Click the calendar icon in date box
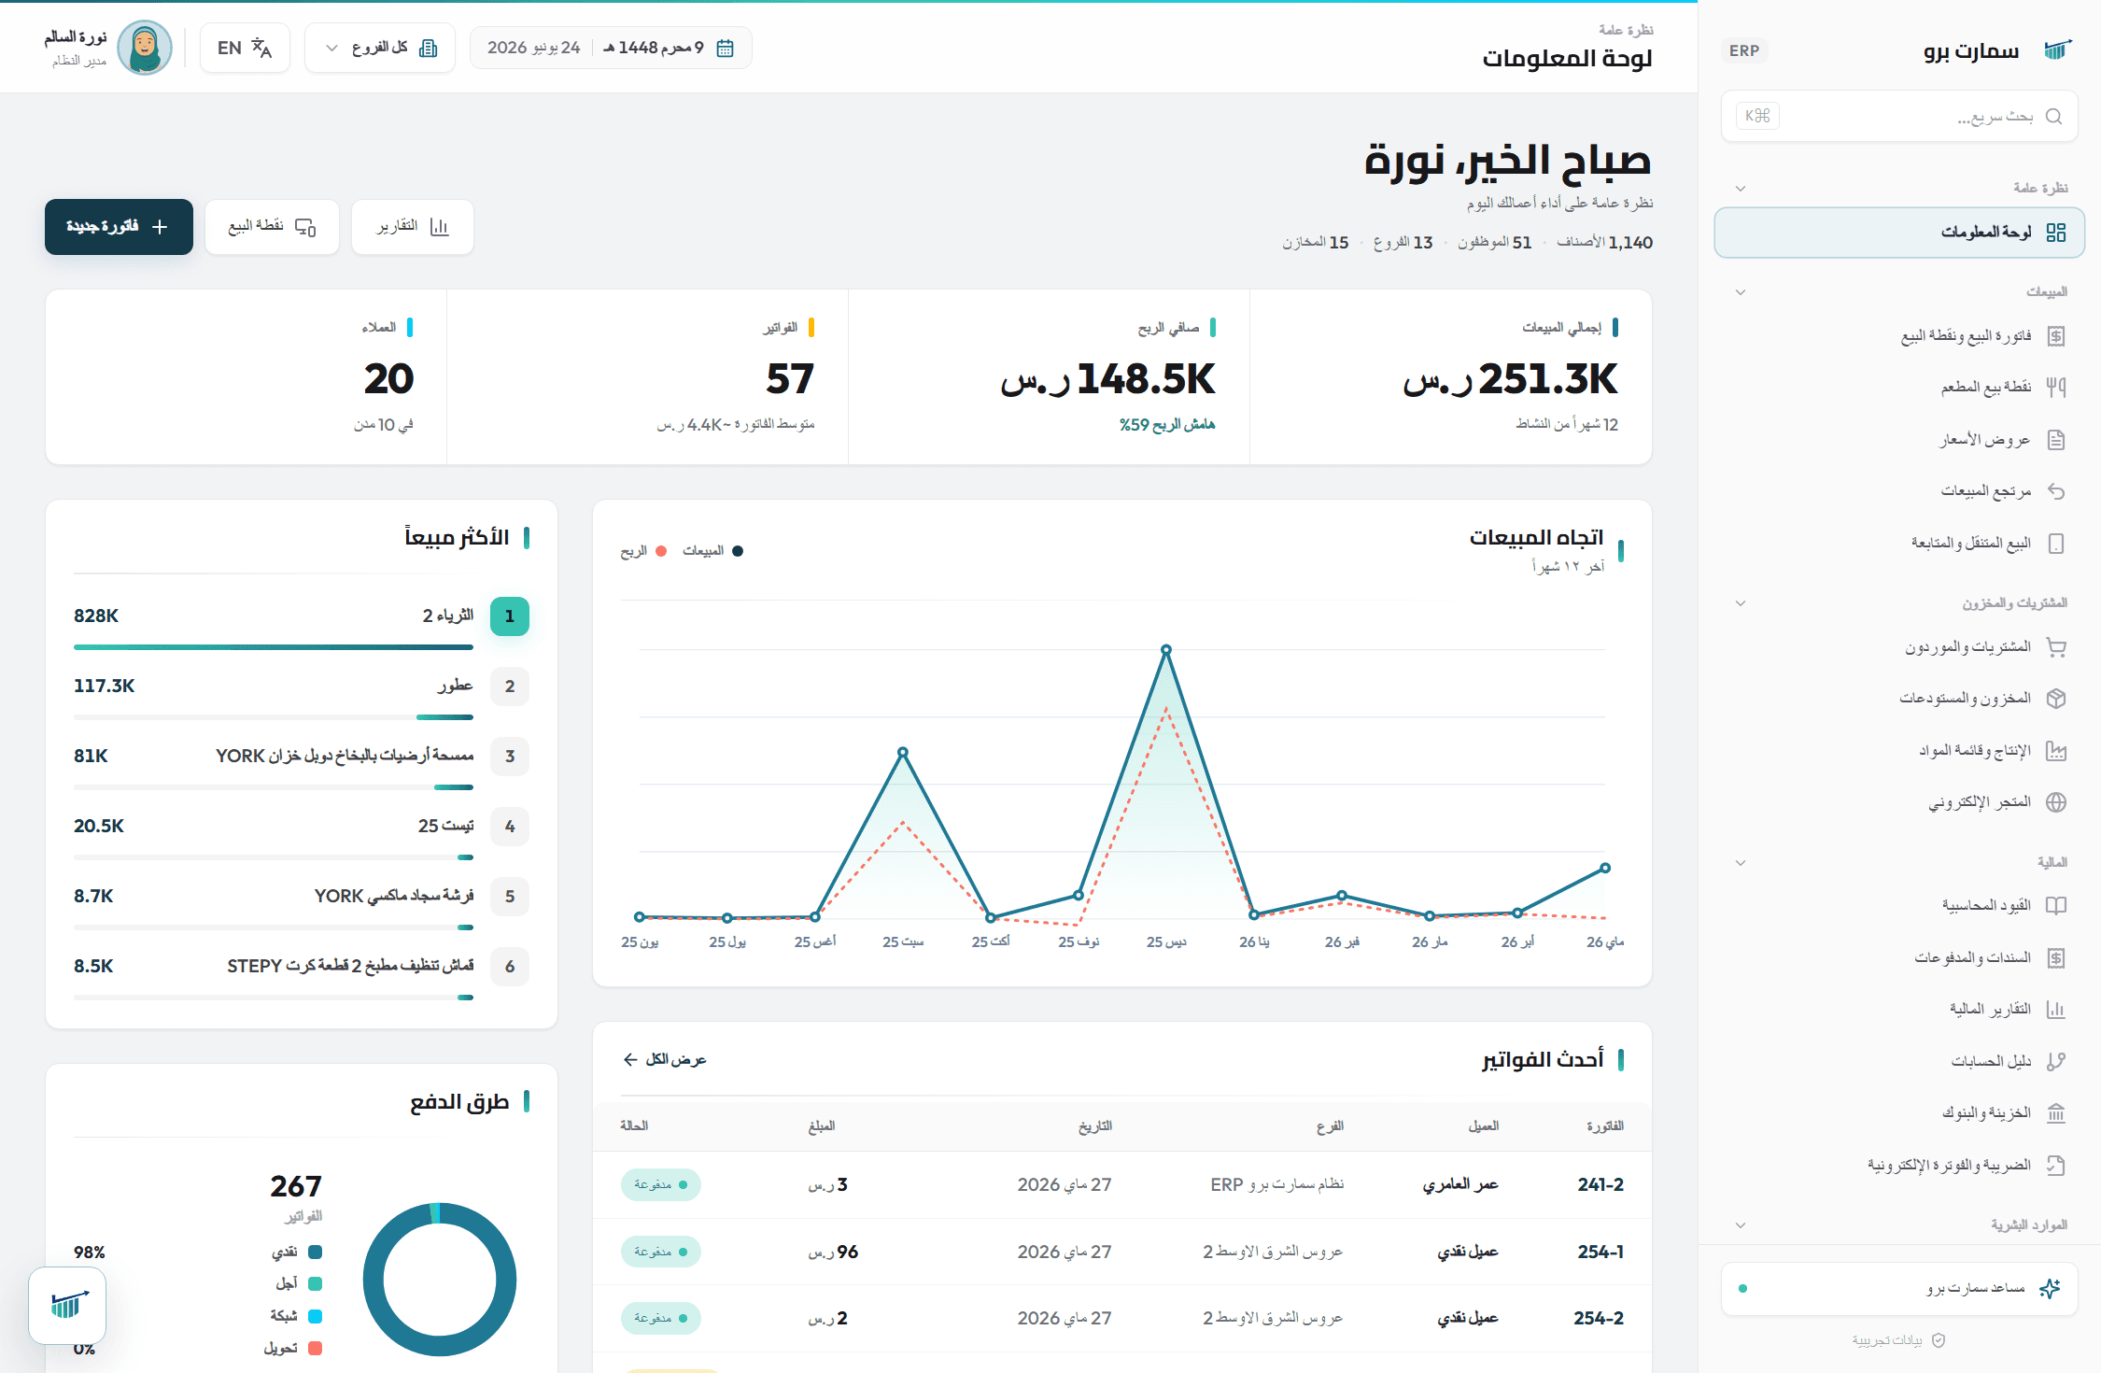 coord(725,49)
